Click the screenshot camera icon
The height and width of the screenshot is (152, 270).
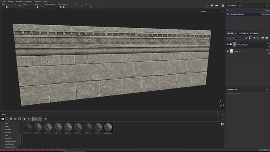tap(223, 5)
